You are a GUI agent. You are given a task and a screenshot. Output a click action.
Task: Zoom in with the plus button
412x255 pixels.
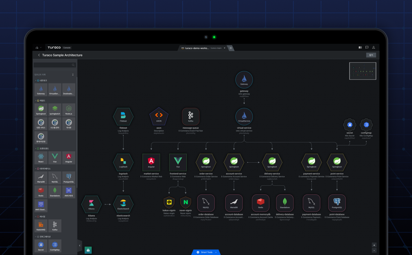[x=374, y=245]
